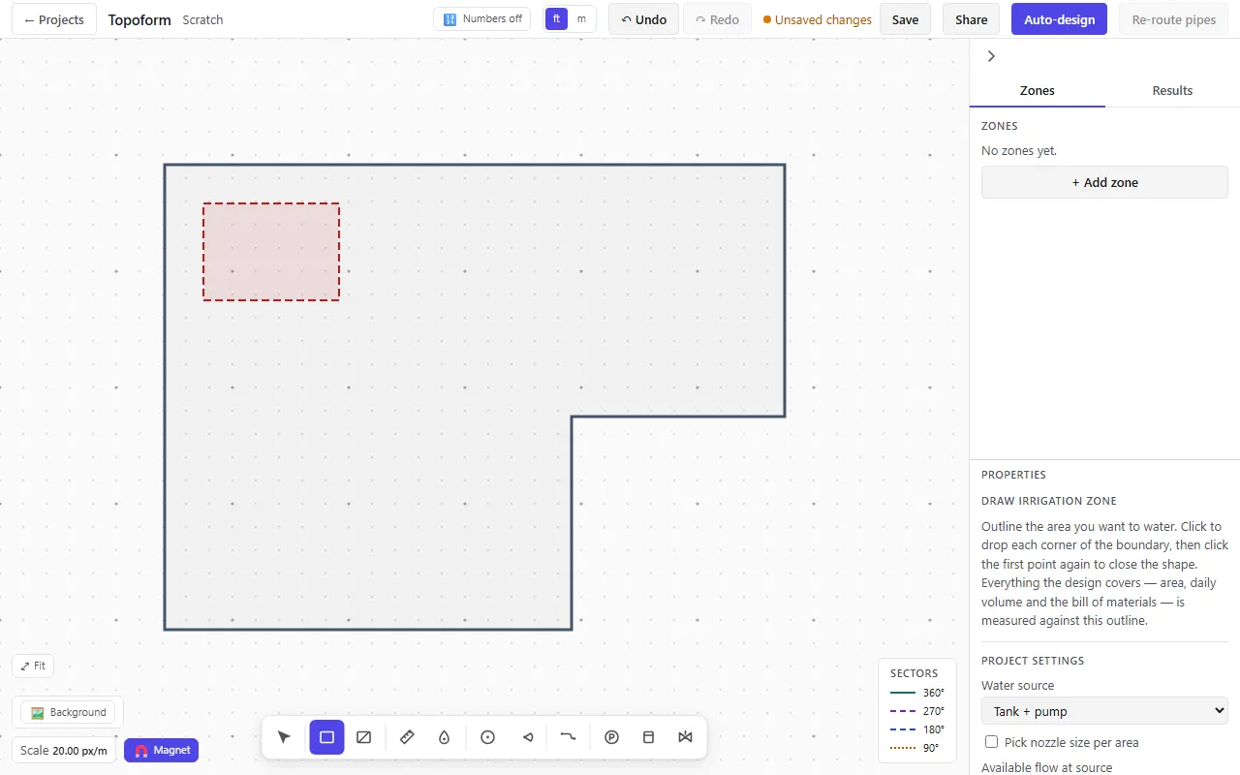Toggle the Numbers off display button

483,19
